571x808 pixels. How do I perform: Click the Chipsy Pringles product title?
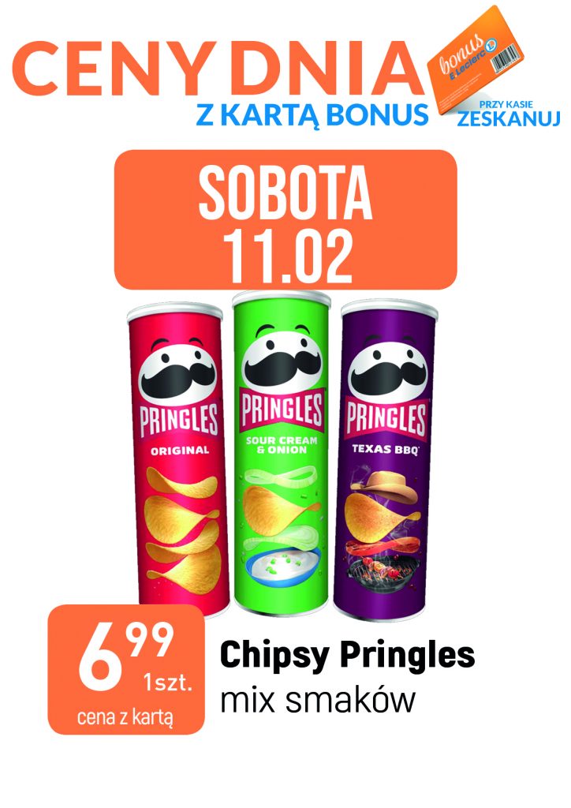(x=347, y=655)
